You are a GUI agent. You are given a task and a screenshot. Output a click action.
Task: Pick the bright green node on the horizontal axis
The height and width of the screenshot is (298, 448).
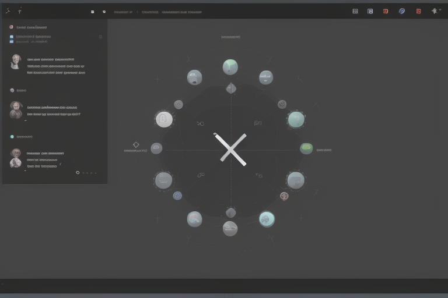tap(306, 148)
